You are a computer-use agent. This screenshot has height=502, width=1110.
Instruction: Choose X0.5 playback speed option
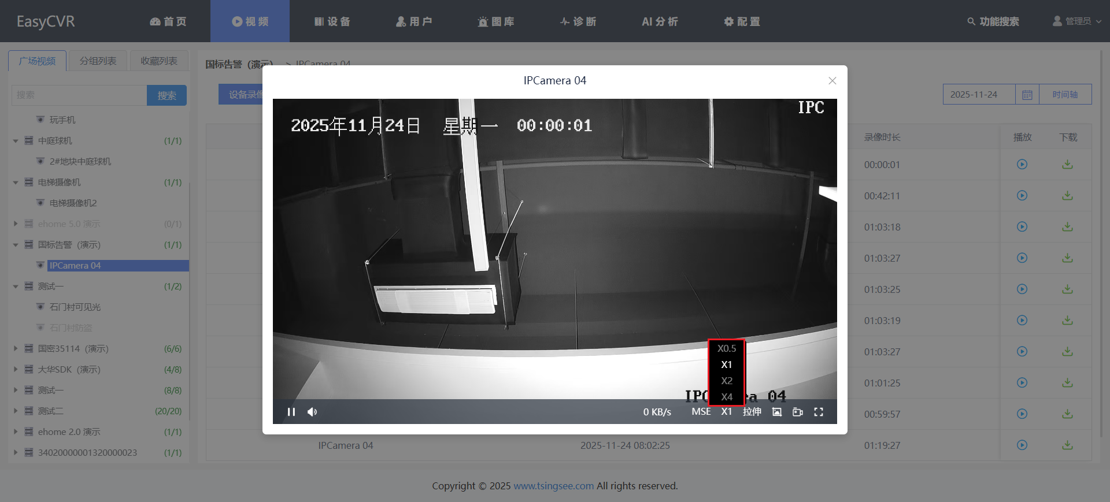(727, 348)
